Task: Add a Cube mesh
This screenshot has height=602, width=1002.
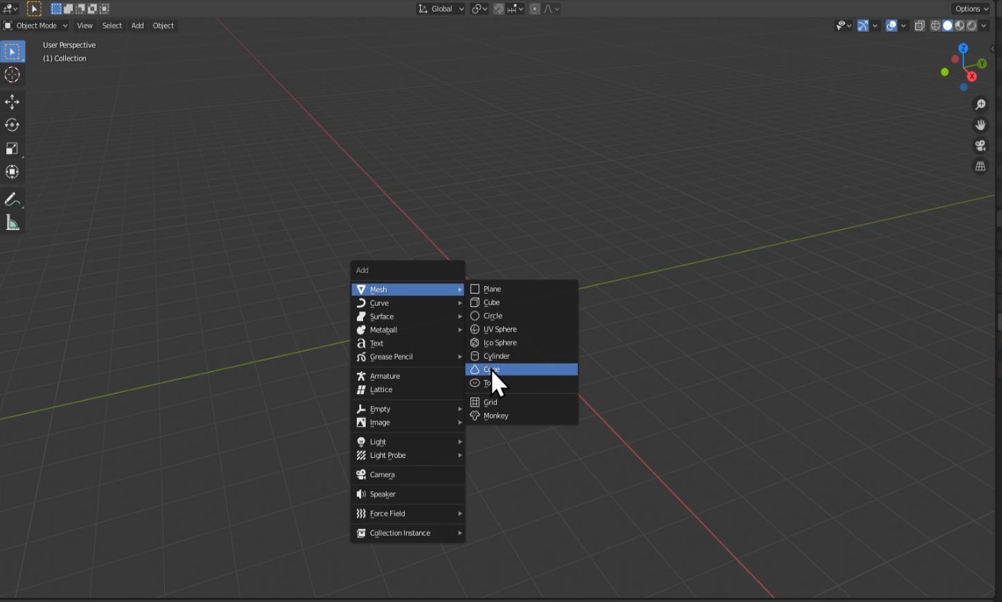Action: click(x=521, y=302)
